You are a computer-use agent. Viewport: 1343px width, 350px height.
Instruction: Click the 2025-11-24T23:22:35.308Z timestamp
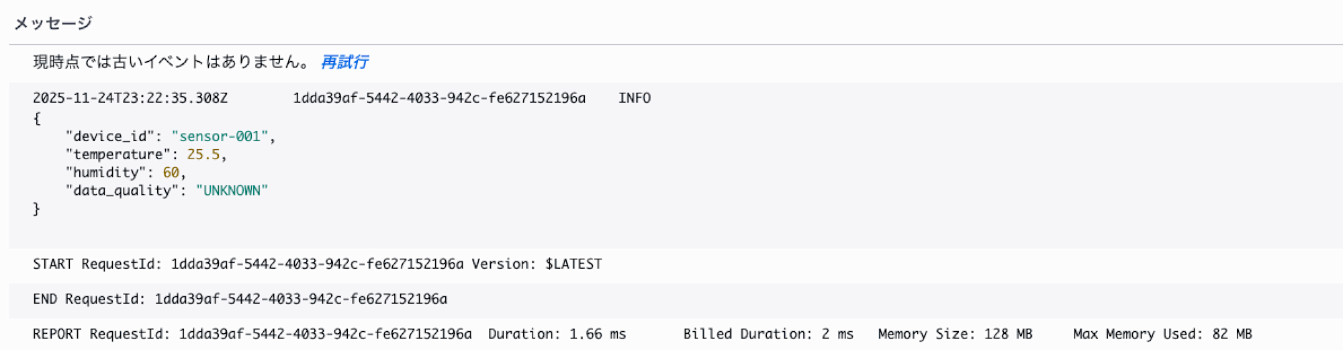coord(130,98)
